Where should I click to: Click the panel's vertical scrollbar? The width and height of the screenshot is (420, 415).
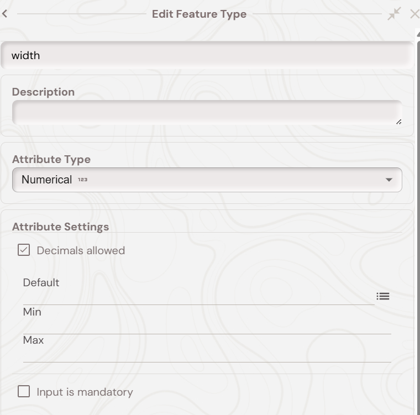417,221
